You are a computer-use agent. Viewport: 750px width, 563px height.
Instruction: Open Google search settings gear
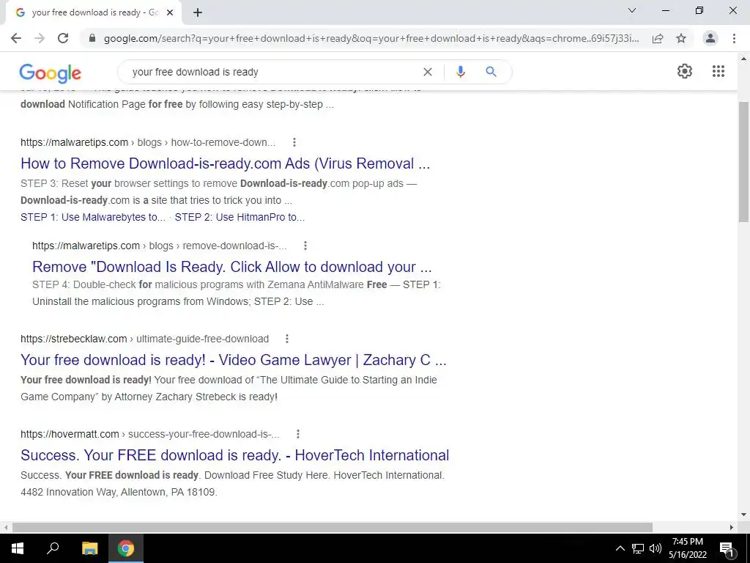685,71
